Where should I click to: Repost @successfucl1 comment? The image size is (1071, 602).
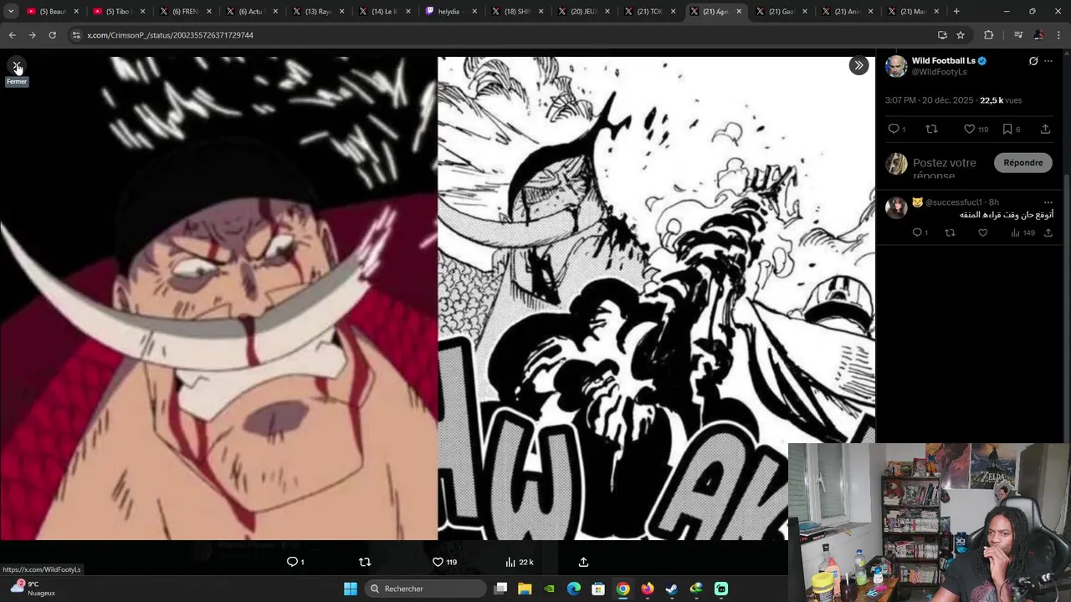[950, 232]
